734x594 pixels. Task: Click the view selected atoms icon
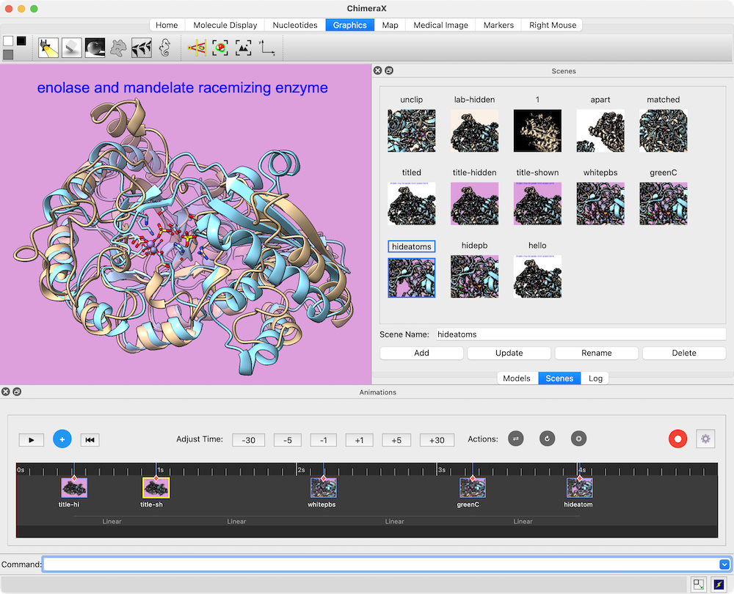(x=219, y=48)
